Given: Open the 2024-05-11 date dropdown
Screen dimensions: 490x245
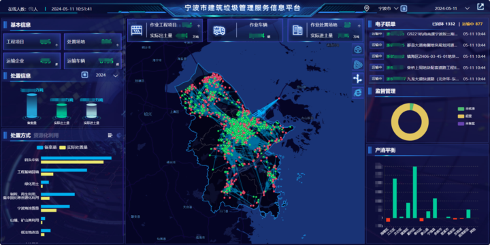Looking at the screenshot, I should click(x=452, y=8).
